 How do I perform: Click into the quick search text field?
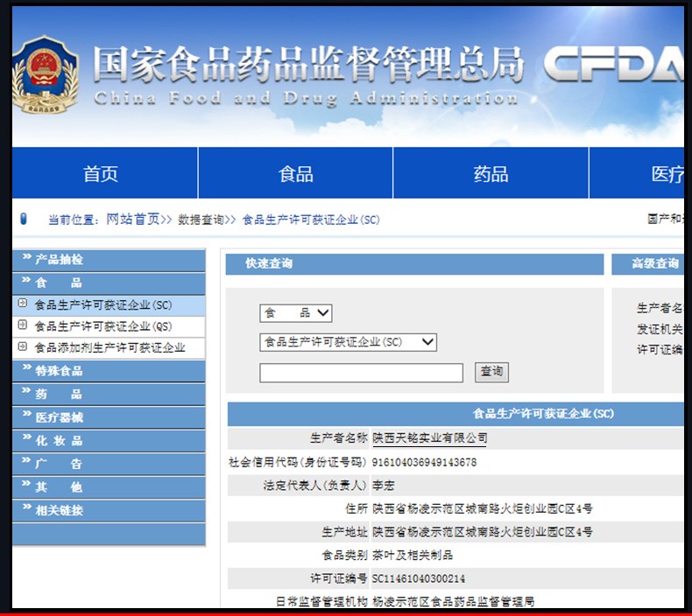click(x=361, y=373)
